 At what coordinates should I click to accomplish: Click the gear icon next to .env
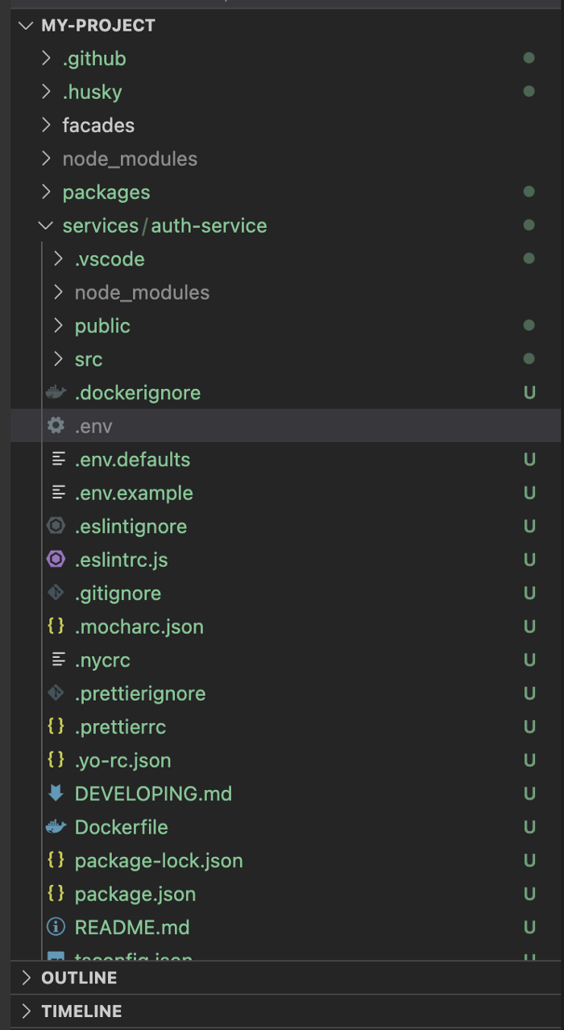pos(56,426)
